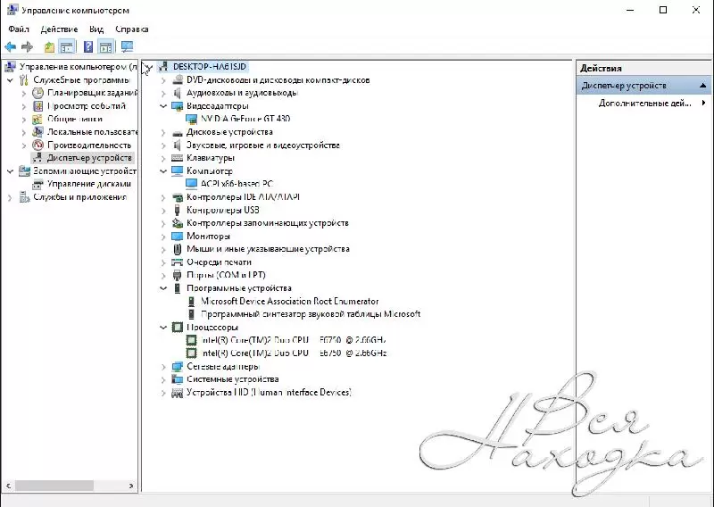Select Microsoft Device Association Root Enumerator
This screenshot has width=714, height=507.
(289, 302)
